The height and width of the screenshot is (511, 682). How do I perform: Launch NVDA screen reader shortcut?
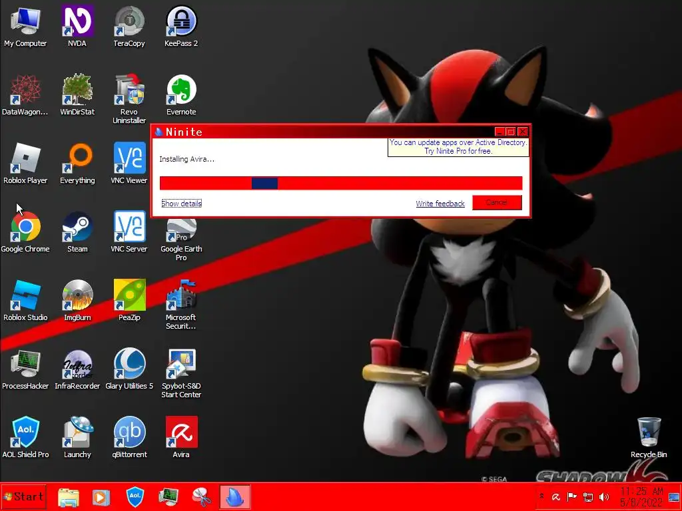[x=77, y=26]
